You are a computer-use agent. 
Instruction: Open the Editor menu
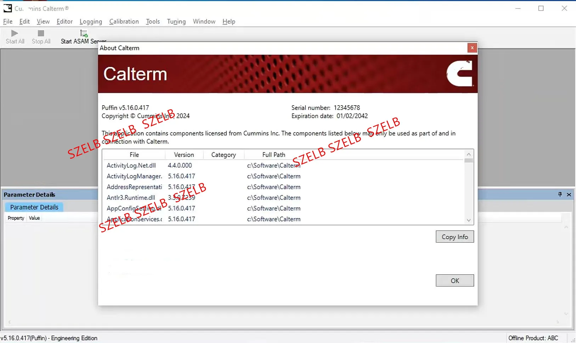(64, 22)
